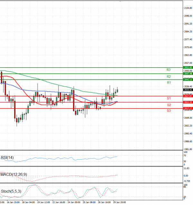The image size is (193, 205).
Task: Click the RSI scale value 30
Action: click(x=185, y=161)
